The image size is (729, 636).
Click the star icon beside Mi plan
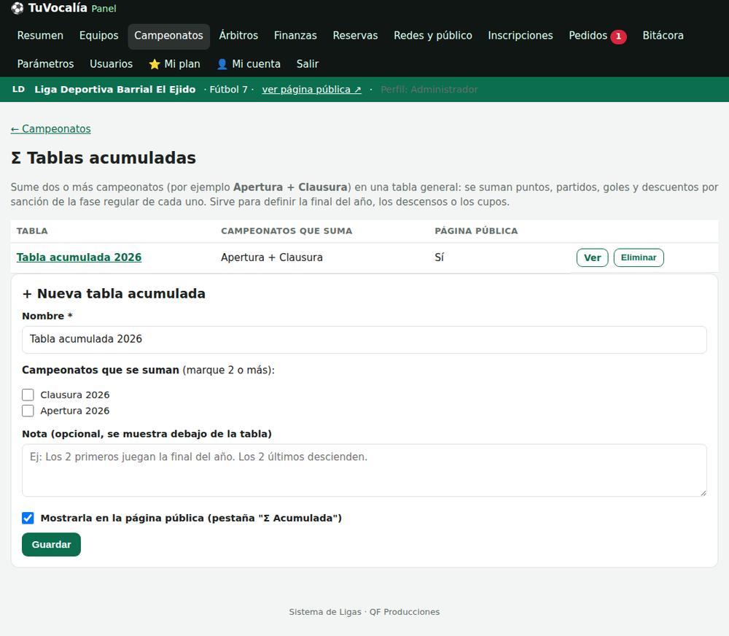(x=155, y=64)
